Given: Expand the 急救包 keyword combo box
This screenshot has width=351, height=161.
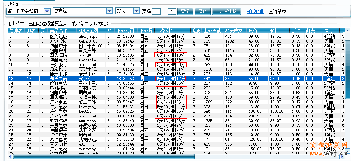Looking at the screenshot, I should pyautogui.click(x=109, y=11).
